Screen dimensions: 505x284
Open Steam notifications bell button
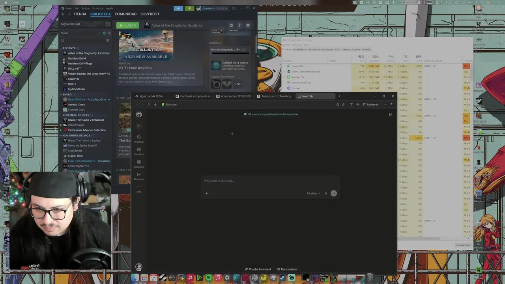pyautogui.click(x=189, y=8)
